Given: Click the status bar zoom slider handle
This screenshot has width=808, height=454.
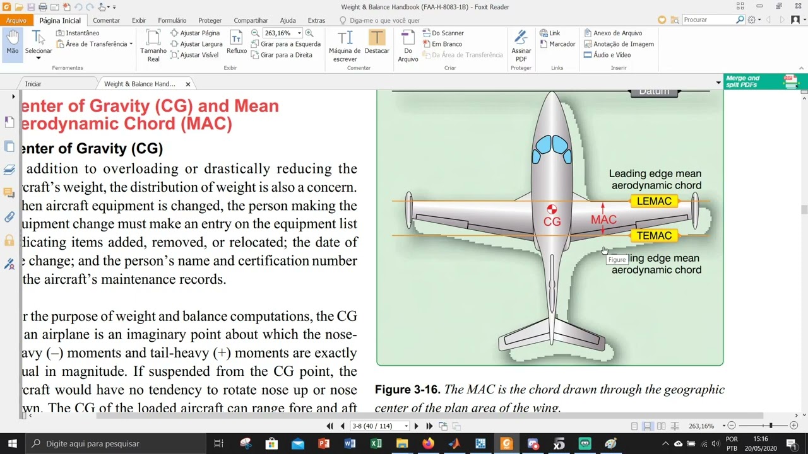Looking at the screenshot, I should [770, 426].
